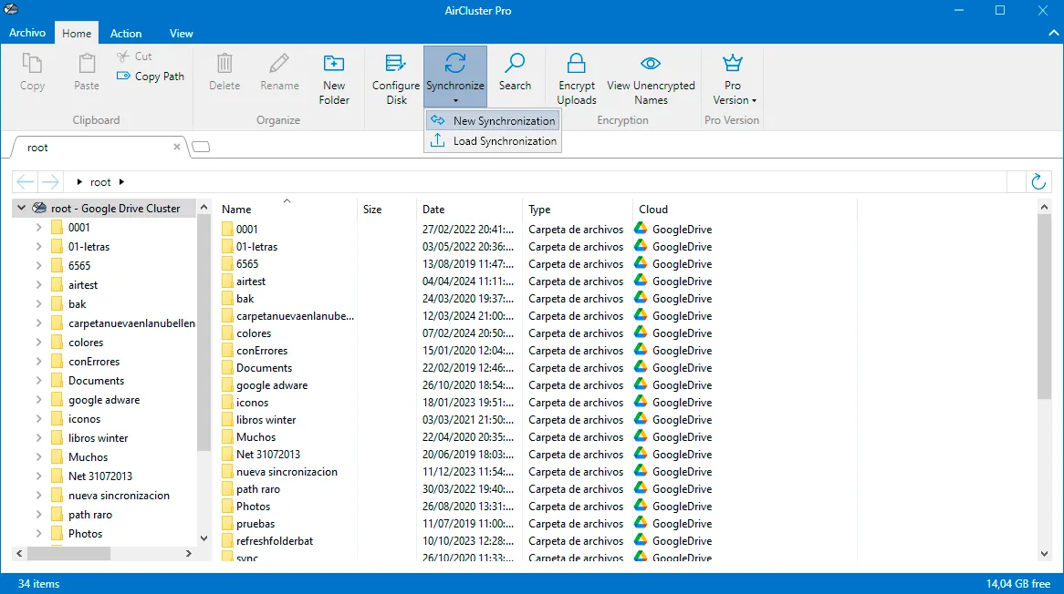The width and height of the screenshot is (1064, 594).
Task: Click GoogleDrive icon in airtest row
Action: pyautogui.click(x=641, y=282)
